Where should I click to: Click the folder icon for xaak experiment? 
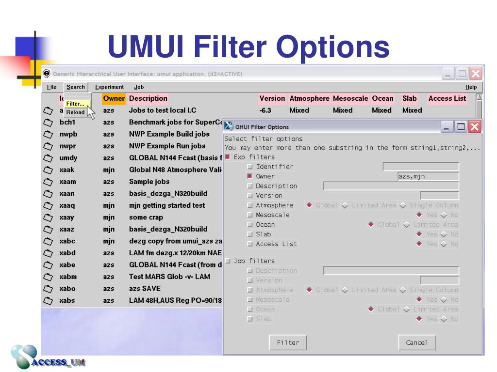click(48, 170)
